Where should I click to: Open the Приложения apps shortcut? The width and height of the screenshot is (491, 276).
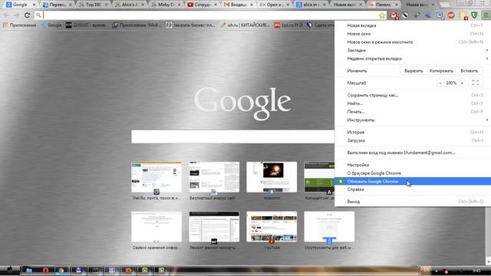[x=19, y=25]
